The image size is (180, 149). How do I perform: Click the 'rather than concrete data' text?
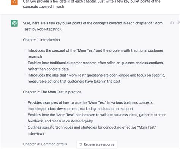[48, 69]
